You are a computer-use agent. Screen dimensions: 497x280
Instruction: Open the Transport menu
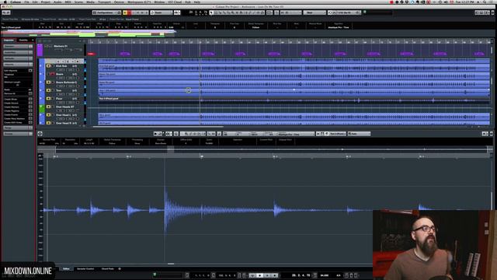click(x=104, y=2)
